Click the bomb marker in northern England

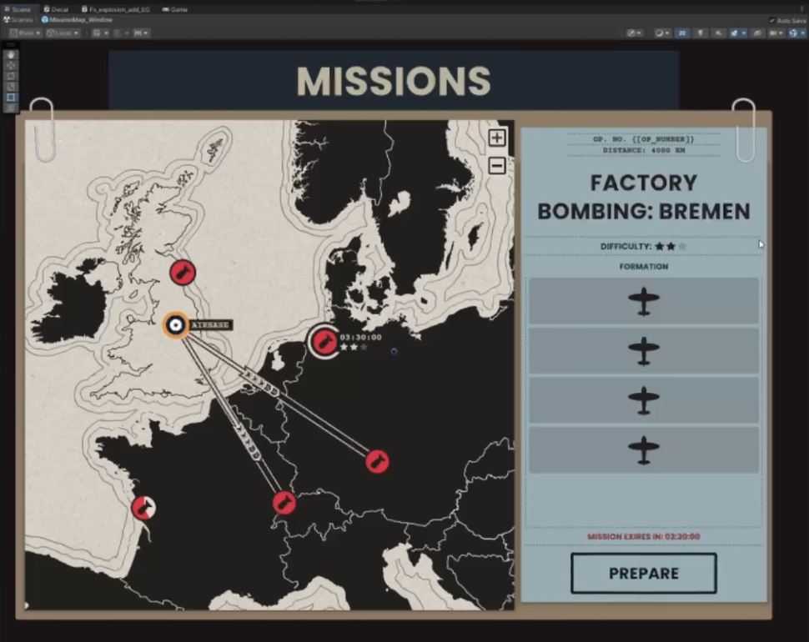[x=182, y=272]
